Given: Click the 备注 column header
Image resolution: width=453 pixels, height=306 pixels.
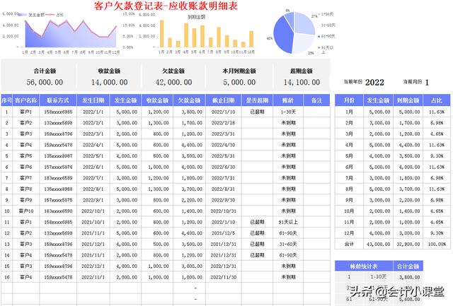Looking at the screenshot, I should (x=316, y=100).
